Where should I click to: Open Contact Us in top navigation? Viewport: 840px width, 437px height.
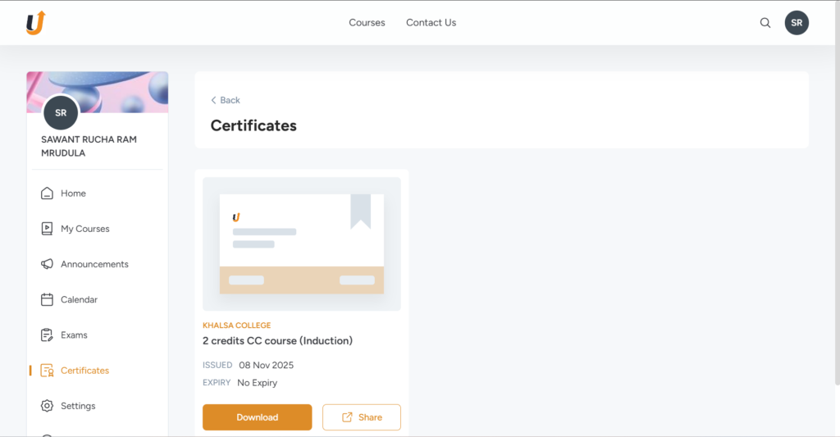[x=431, y=23]
